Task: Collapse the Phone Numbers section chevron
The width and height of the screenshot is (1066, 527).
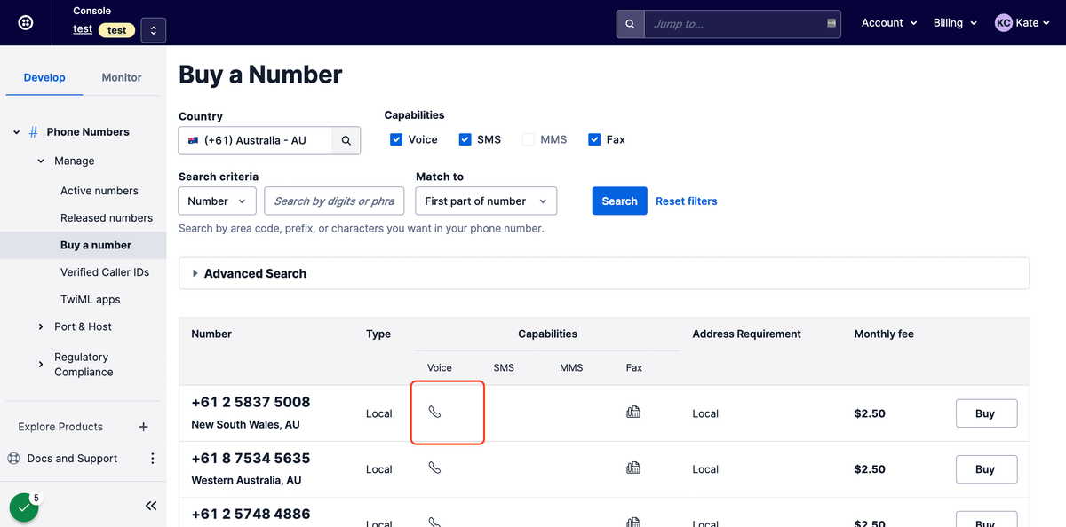Action: coord(16,132)
